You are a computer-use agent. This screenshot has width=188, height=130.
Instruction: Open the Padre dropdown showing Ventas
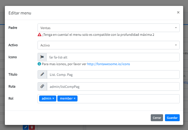[108, 28]
